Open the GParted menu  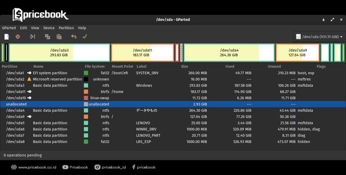(x=9, y=28)
